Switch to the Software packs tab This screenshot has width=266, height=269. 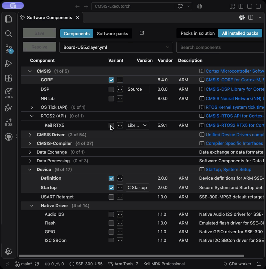pos(112,33)
